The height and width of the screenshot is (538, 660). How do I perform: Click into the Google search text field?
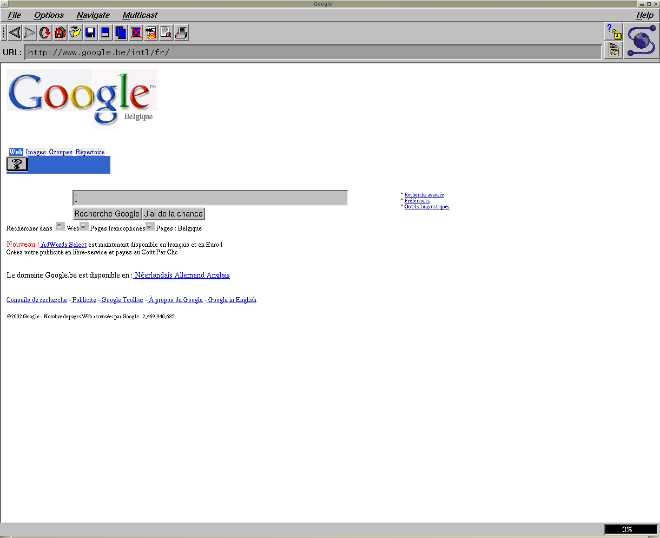210,198
